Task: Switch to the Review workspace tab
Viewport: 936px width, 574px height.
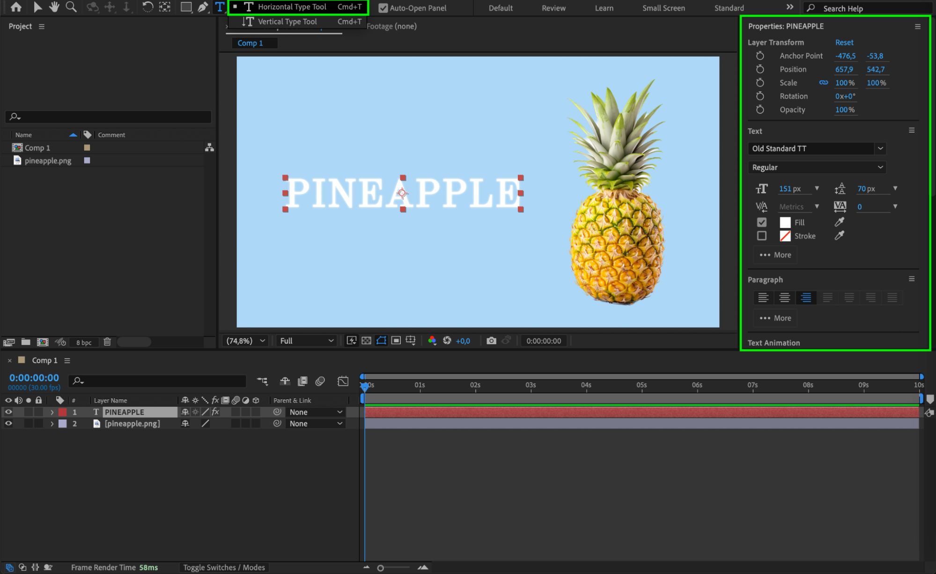Action: (x=553, y=8)
